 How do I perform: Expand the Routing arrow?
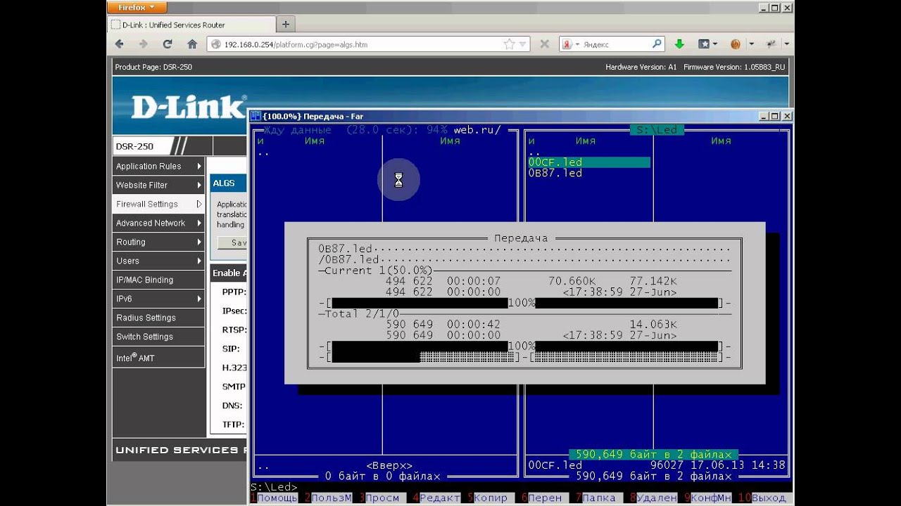[x=199, y=242]
